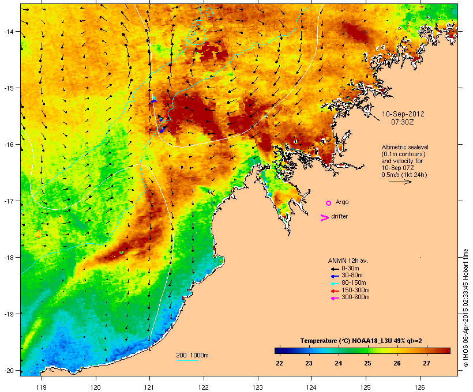Click the magenta Argo circle symbol
The width and height of the screenshot is (473, 392).
(329, 203)
